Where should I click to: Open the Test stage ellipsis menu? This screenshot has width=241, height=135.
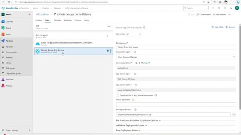coord(109,27)
